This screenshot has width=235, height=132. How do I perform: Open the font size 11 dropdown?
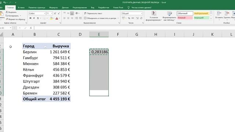pyautogui.click(x=52, y=14)
